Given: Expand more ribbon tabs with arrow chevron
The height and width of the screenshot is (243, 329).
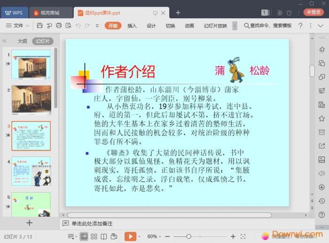Looking at the screenshot, I should (235, 25).
